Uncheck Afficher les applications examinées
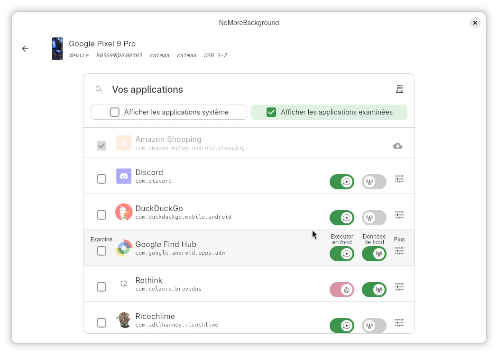This screenshot has height=355, width=498. (x=271, y=112)
